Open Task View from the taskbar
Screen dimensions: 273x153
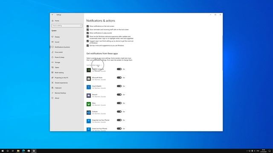(x=13, y=151)
